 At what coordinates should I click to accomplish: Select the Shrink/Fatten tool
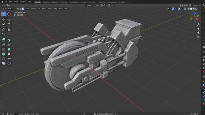[9, 59]
